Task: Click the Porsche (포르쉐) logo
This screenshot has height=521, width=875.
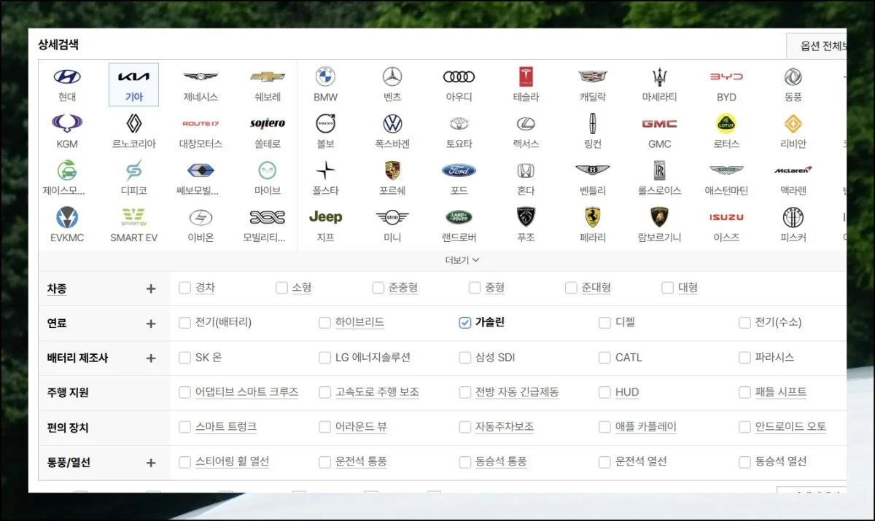Action: (x=392, y=171)
